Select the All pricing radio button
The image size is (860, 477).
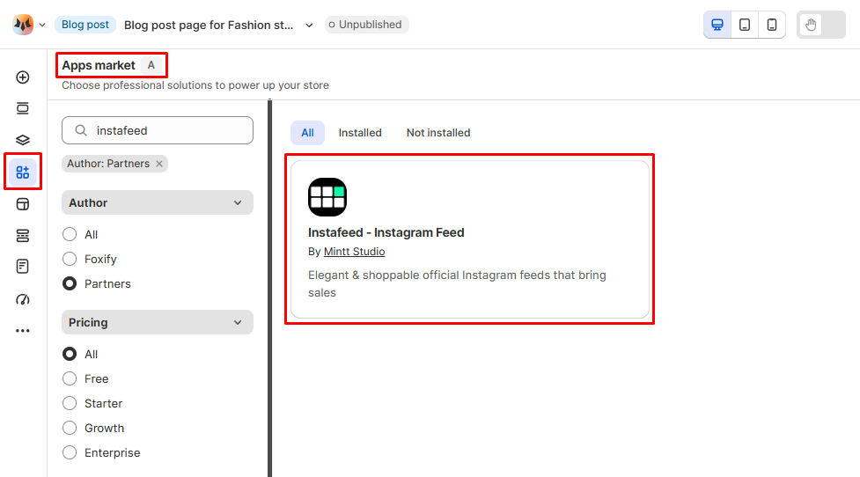[x=70, y=354]
